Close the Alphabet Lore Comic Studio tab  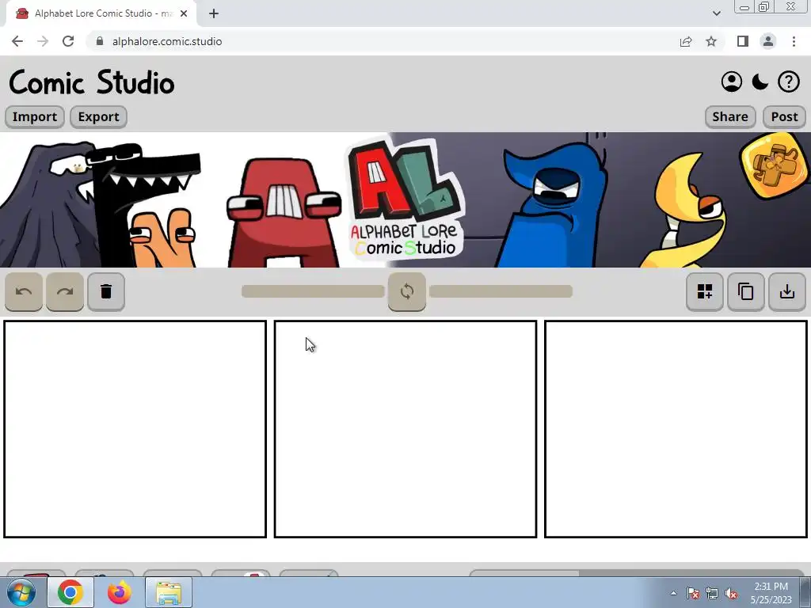click(184, 13)
